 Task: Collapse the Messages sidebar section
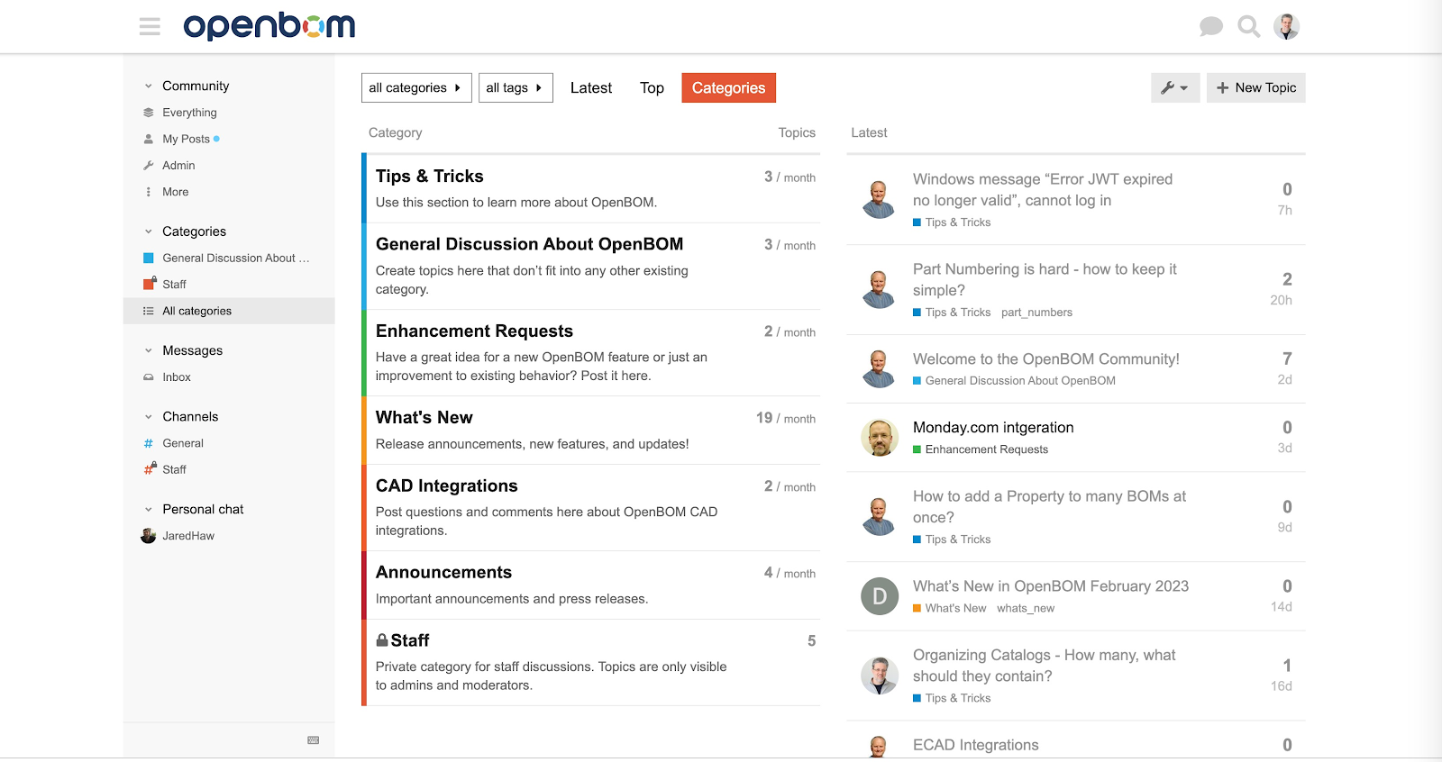coord(149,351)
